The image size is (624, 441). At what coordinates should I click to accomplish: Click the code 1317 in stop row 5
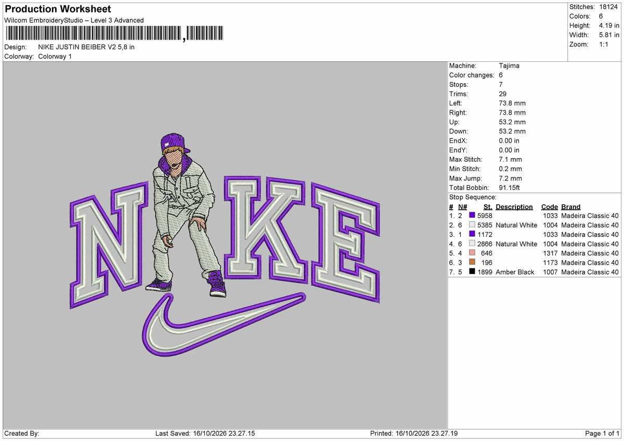click(x=550, y=253)
